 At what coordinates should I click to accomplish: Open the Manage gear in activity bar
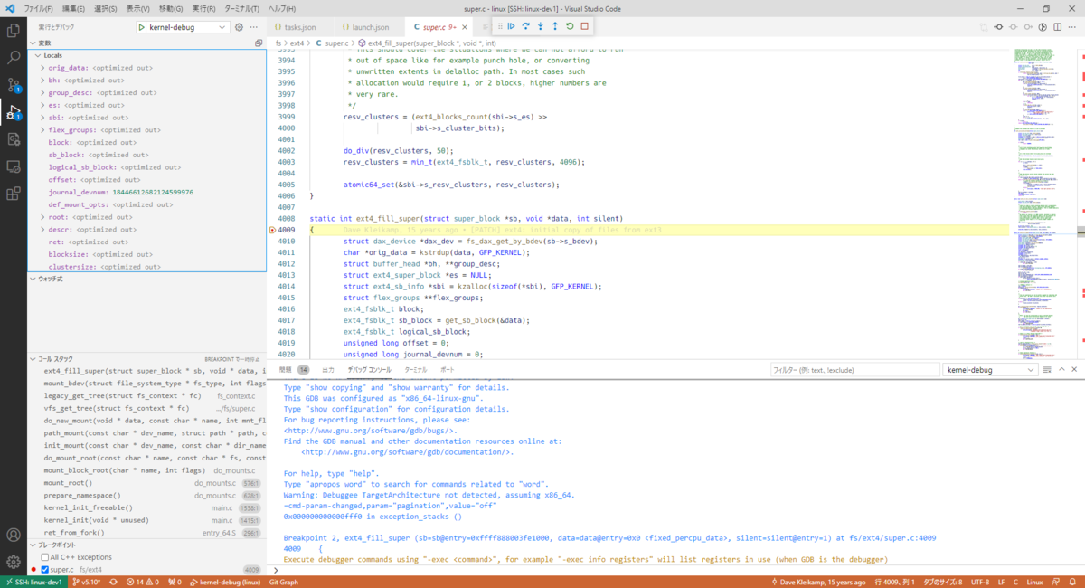[14, 562]
